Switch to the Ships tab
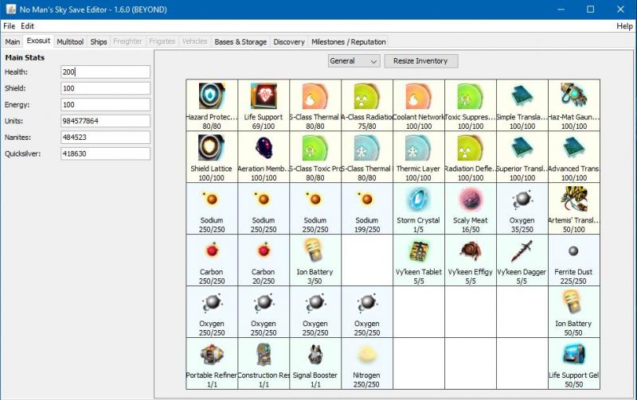This screenshot has width=637, height=400. [98, 42]
